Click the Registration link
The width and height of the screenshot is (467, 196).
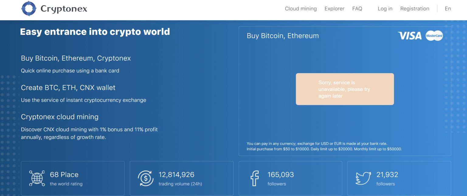(x=414, y=8)
